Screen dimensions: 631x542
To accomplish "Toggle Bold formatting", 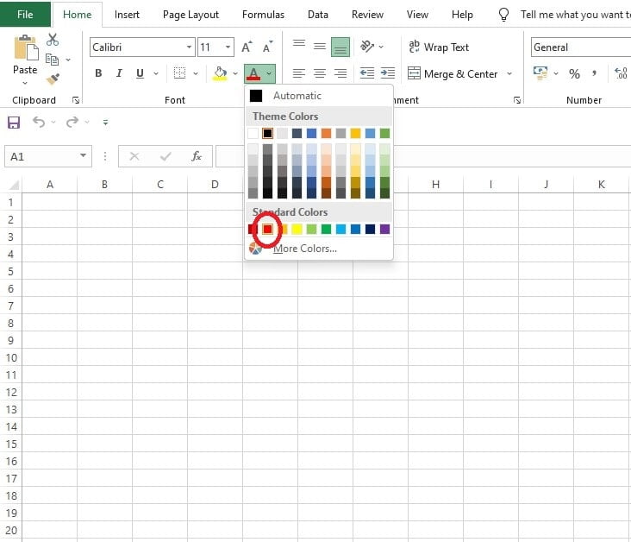I will click(x=98, y=73).
